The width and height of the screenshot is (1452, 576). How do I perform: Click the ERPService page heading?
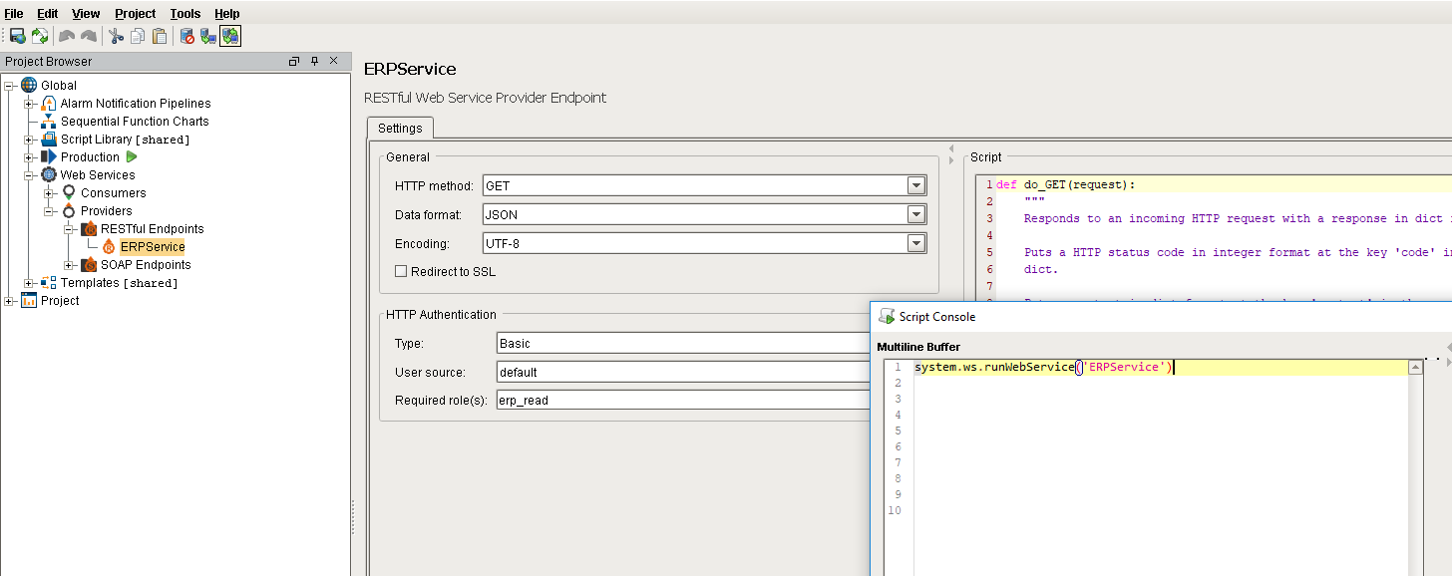(x=410, y=69)
